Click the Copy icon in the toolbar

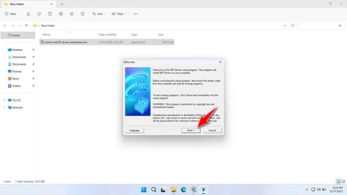(39, 14)
